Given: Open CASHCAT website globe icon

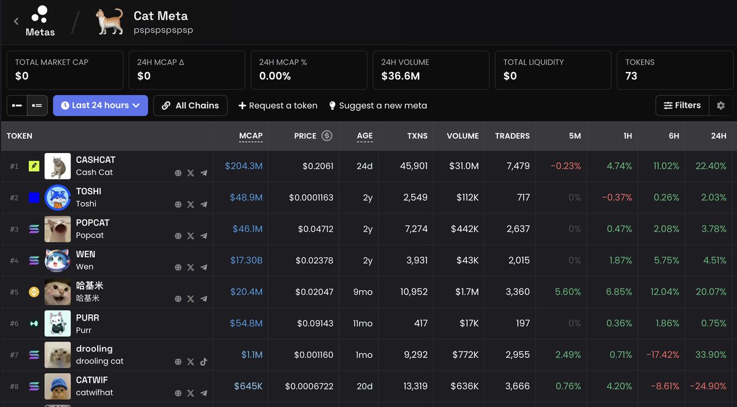Looking at the screenshot, I should 178,173.
